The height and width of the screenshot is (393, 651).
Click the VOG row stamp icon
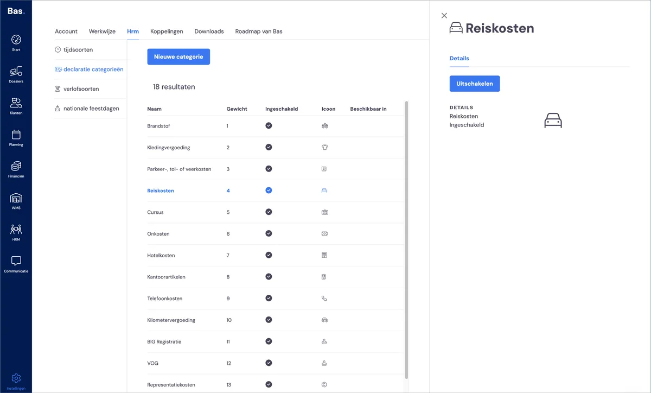tap(324, 363)
